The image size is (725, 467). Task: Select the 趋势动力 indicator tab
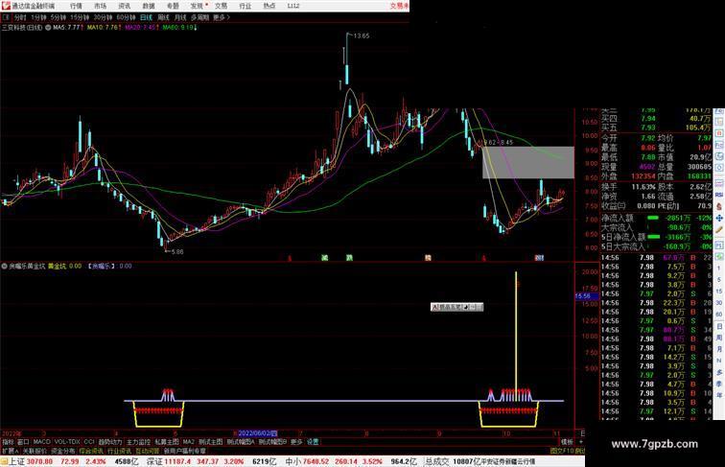click(x=110, y=442)
